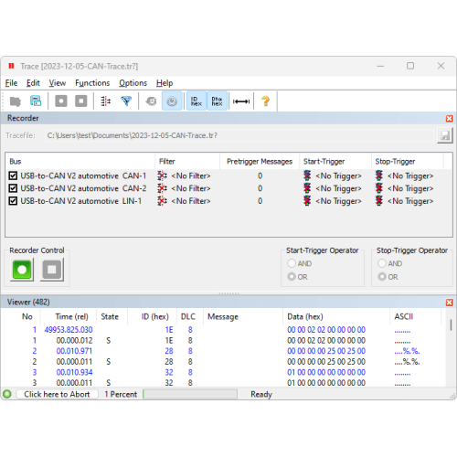Open the filter funnel toolbar icon
The width and height of the screenshot is (457, 457).
coord(126,101)
